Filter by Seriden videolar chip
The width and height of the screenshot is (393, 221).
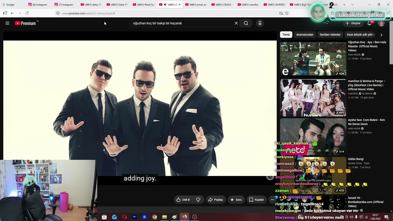coord(330,35)
